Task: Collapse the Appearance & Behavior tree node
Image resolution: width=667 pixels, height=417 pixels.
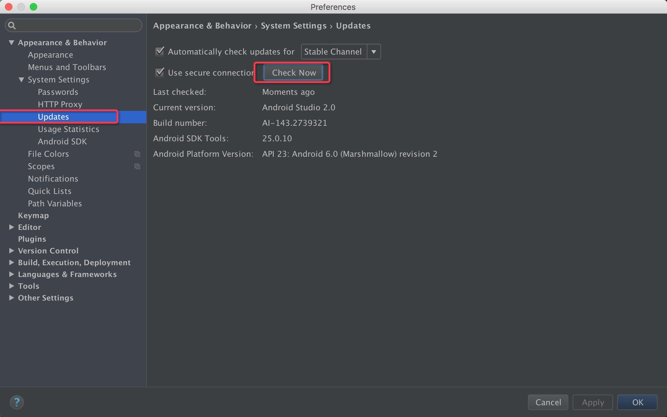Action: [x=11, y=42]
